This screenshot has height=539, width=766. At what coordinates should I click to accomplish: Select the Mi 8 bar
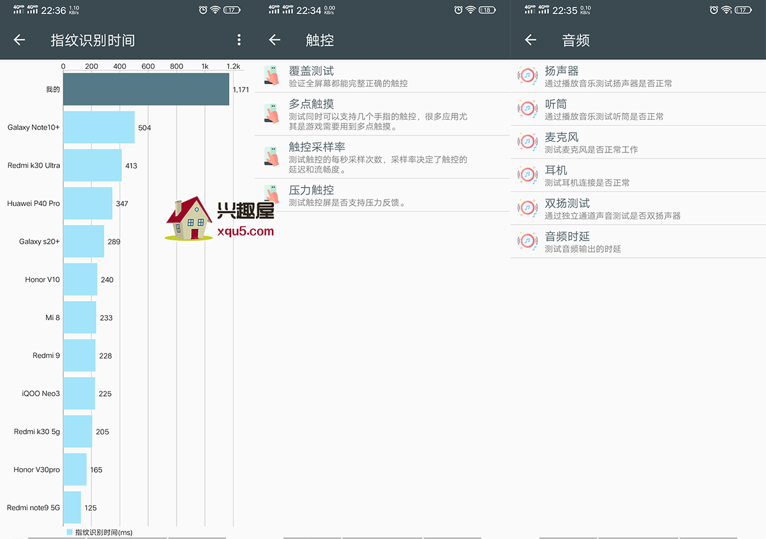(x=80, y=318)
